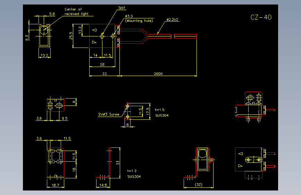This screenshot has height=195, width=301.
Task: Select the 18.7 width dimension
Action: pyautogui.click(x=56, y=185)
